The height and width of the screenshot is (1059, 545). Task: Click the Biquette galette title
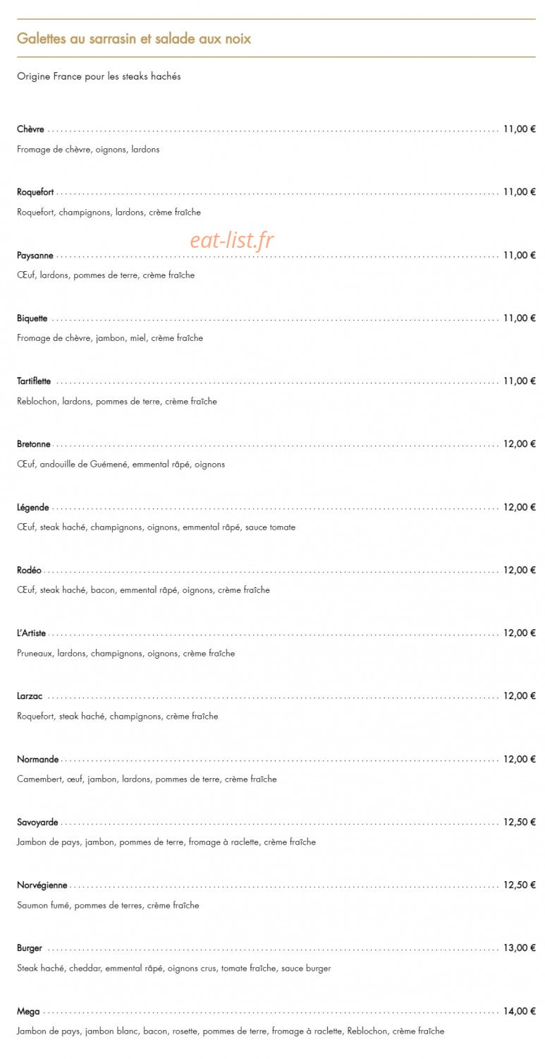coord(32,318)
